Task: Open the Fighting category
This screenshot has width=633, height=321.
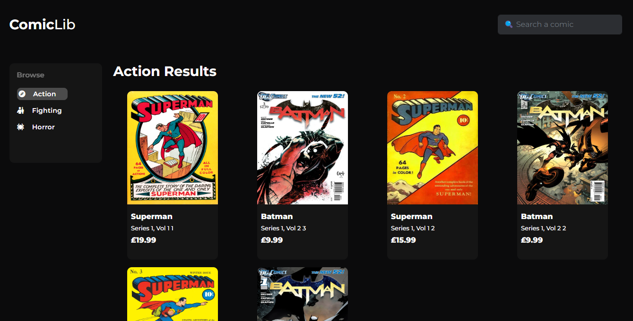Action: 40,110
